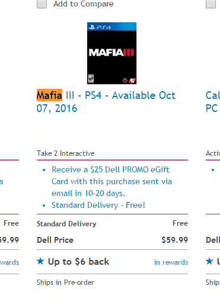Click the cut-off 'wards' rewards link on left
220x305 pixels.
coord(9,262)
